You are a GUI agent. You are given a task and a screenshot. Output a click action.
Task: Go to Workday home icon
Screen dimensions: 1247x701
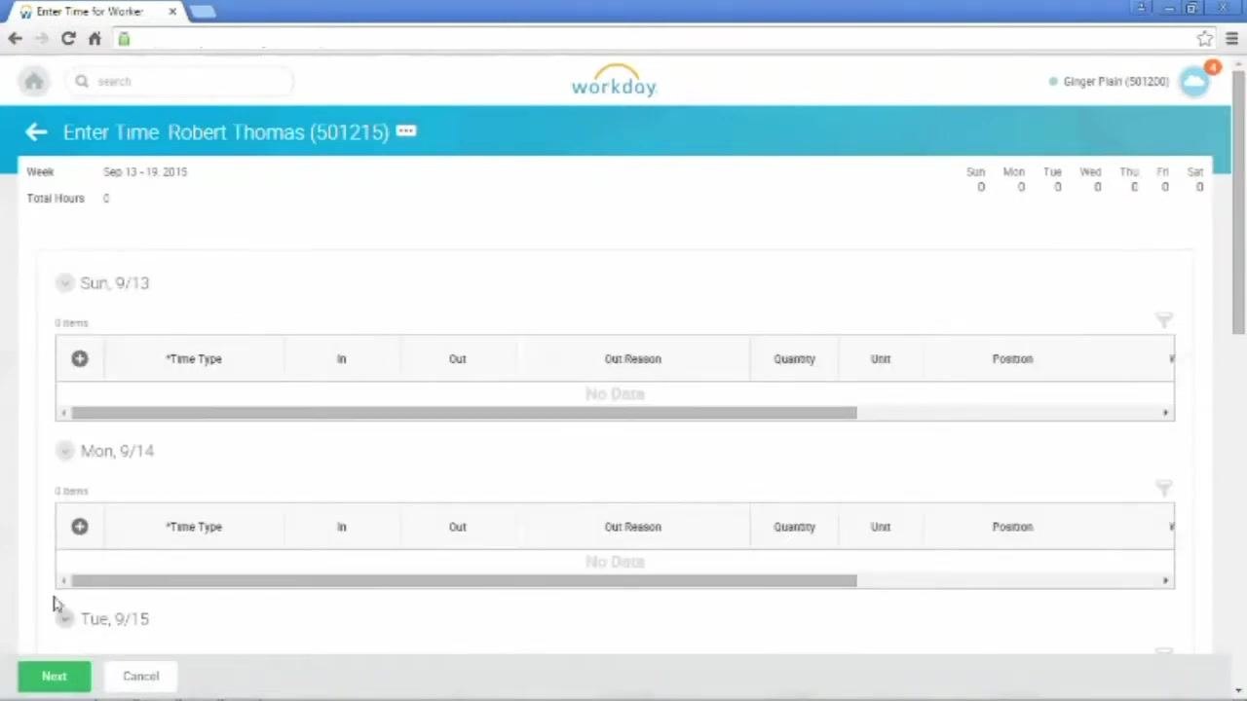click(x=34, y=82)
